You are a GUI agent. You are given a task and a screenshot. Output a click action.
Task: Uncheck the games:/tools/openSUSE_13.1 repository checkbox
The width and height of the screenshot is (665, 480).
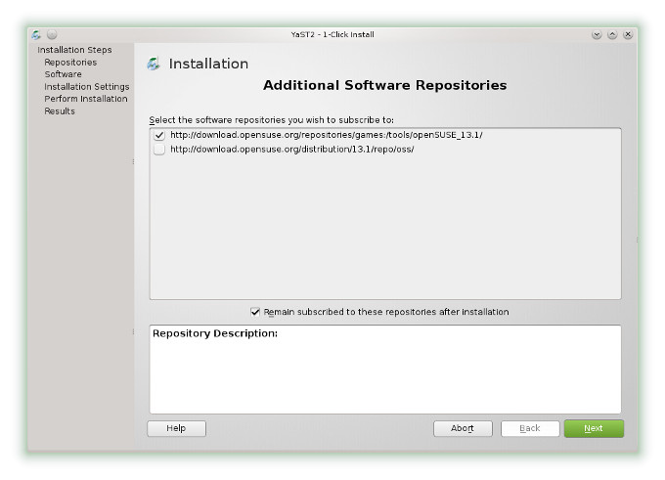click(x=159, y=135)
